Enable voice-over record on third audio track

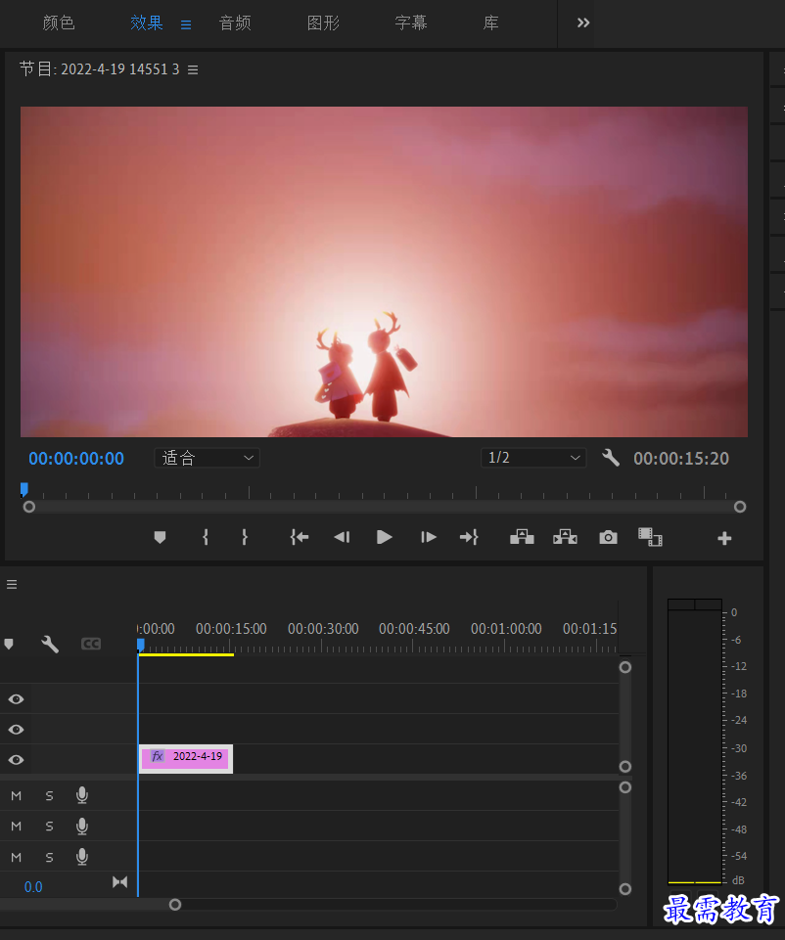(82, 857)
